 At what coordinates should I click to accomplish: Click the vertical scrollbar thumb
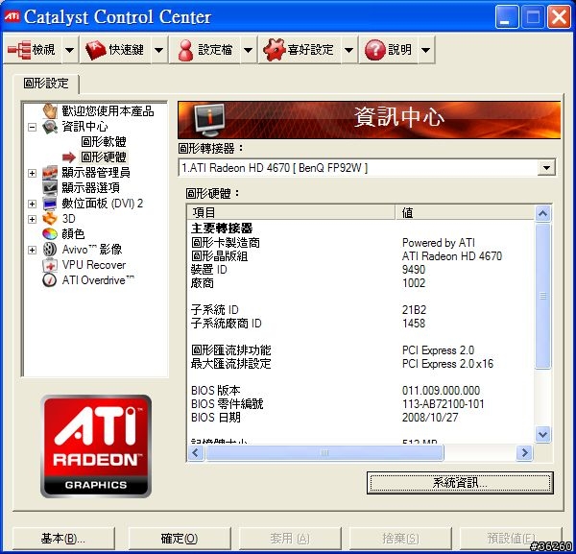543,296
